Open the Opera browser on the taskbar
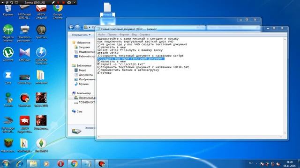The height and width of the screenshot is (168, 300). (x=60, y=164)
